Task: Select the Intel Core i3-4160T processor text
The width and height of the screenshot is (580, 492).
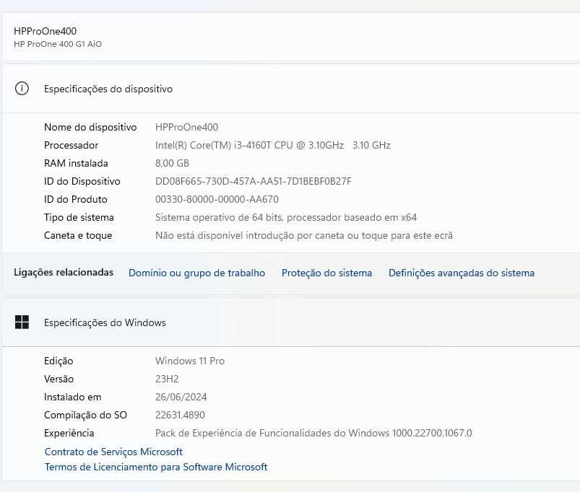Action: (272, 145)
